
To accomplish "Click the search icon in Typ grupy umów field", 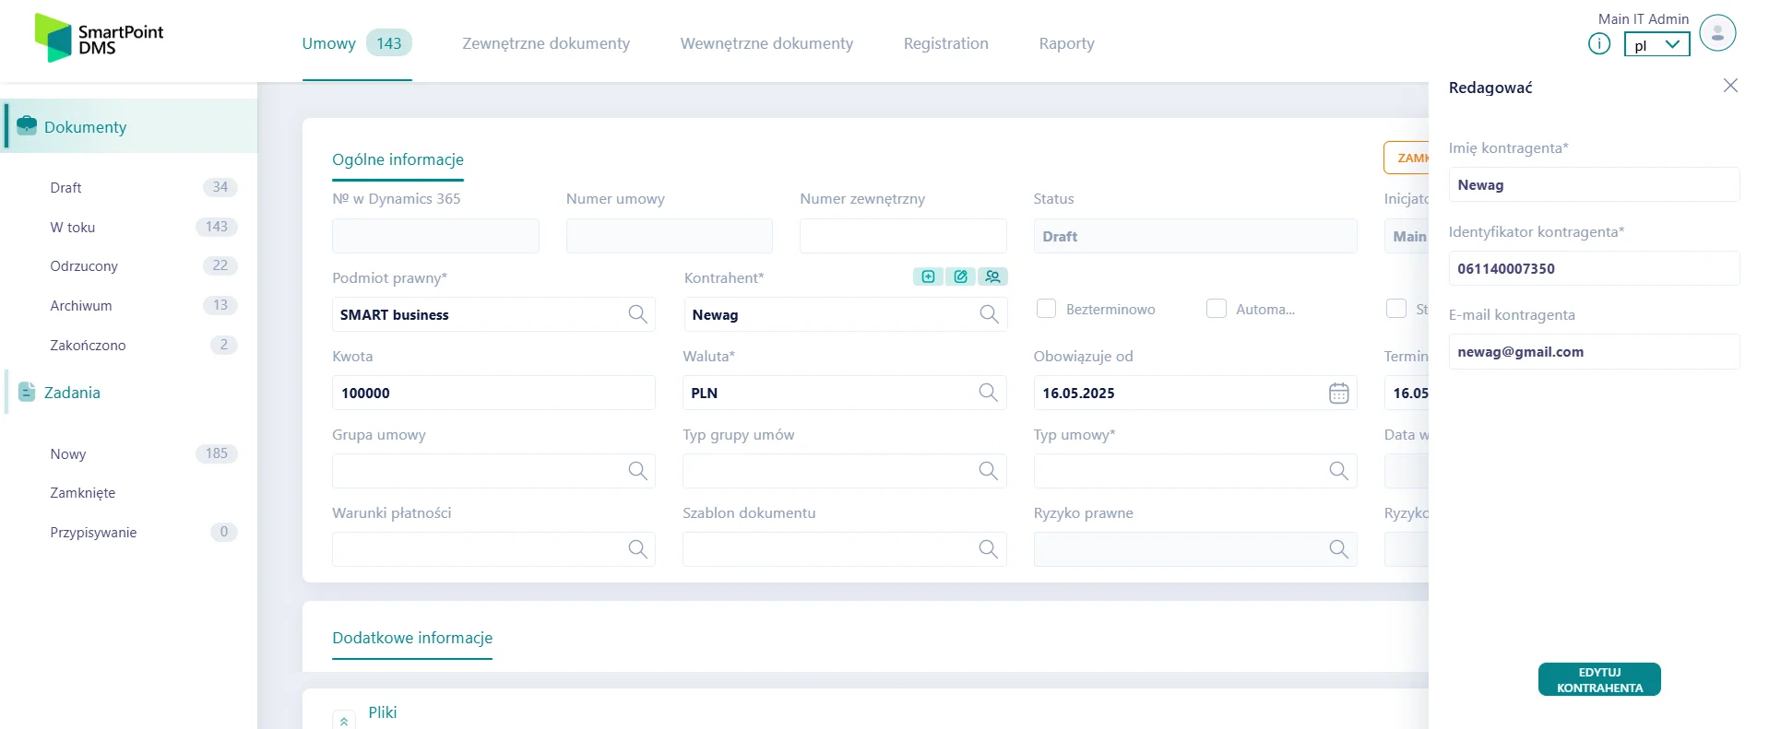I will click(988, 471).
